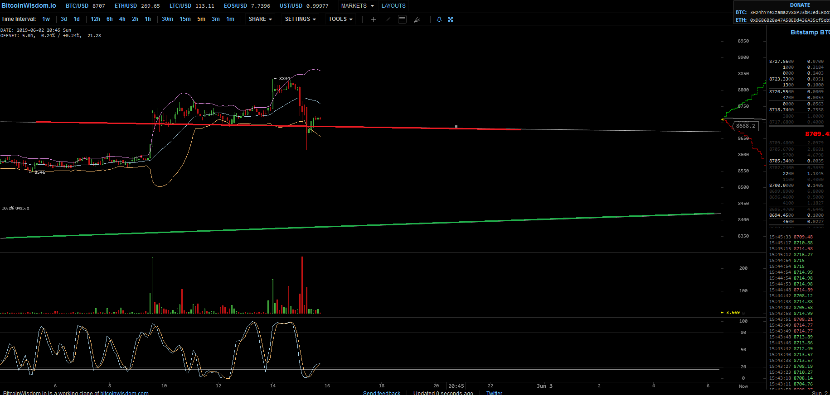Go to the BitcoinWisdom.io home logo
The image size is (830, 395).
click(29, 5)
